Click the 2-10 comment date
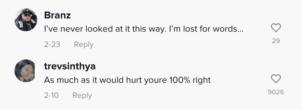The image size is (302, 110). [x=51, y=96]
